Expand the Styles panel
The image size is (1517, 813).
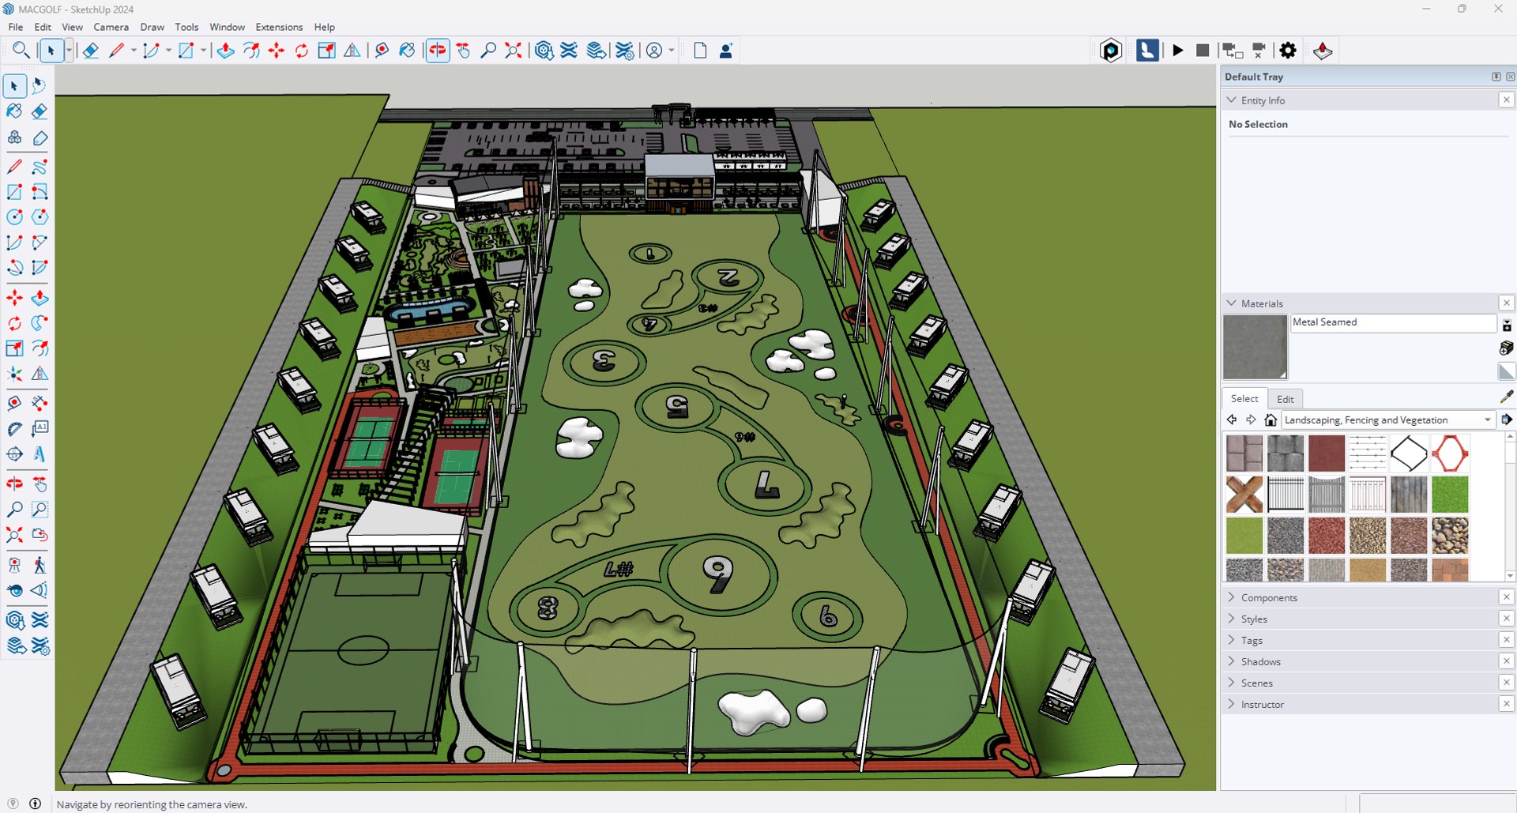[1232, 619]
